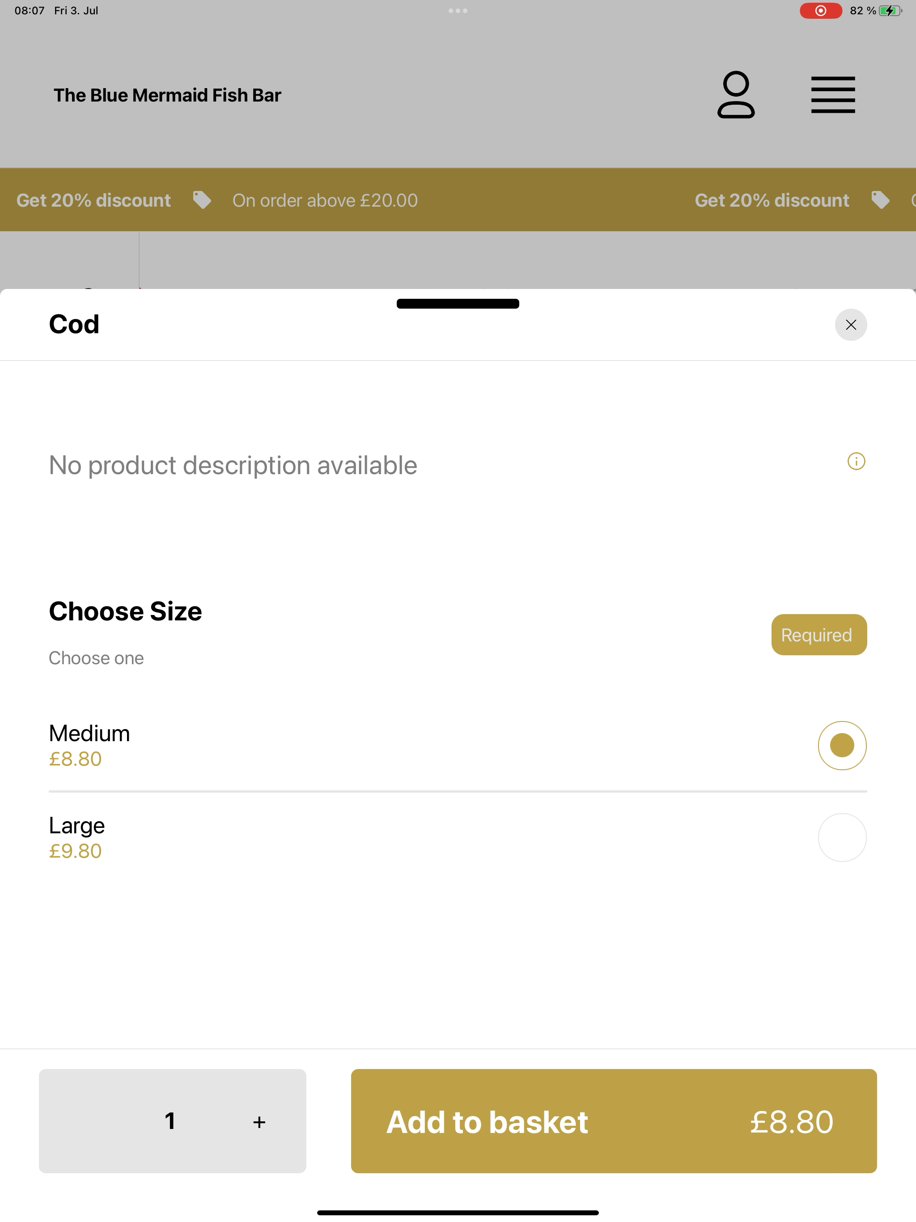
Task: Tap the Medium option label
Action: pos(89,734)
